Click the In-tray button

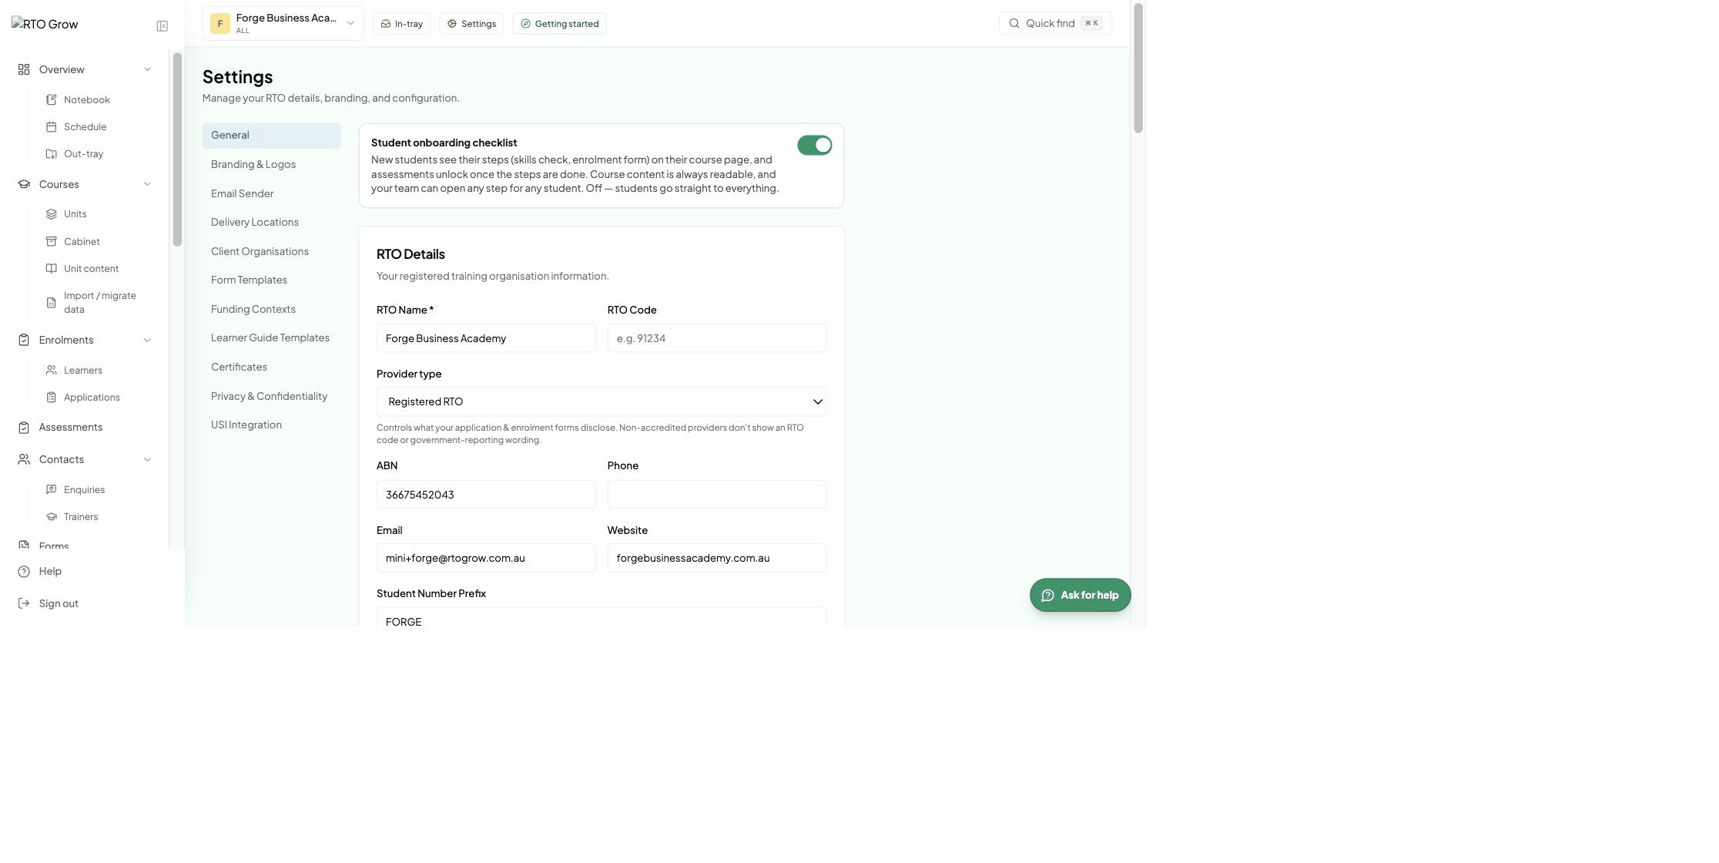401,24
